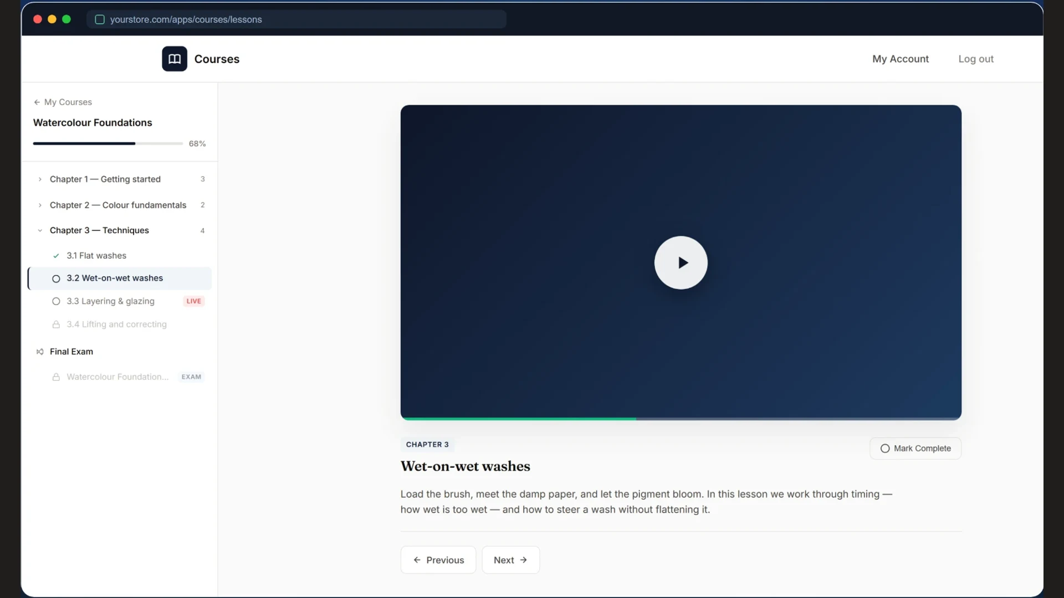Mark the lesson complete
Viewport: 1064px width, 598px height.
915,448
